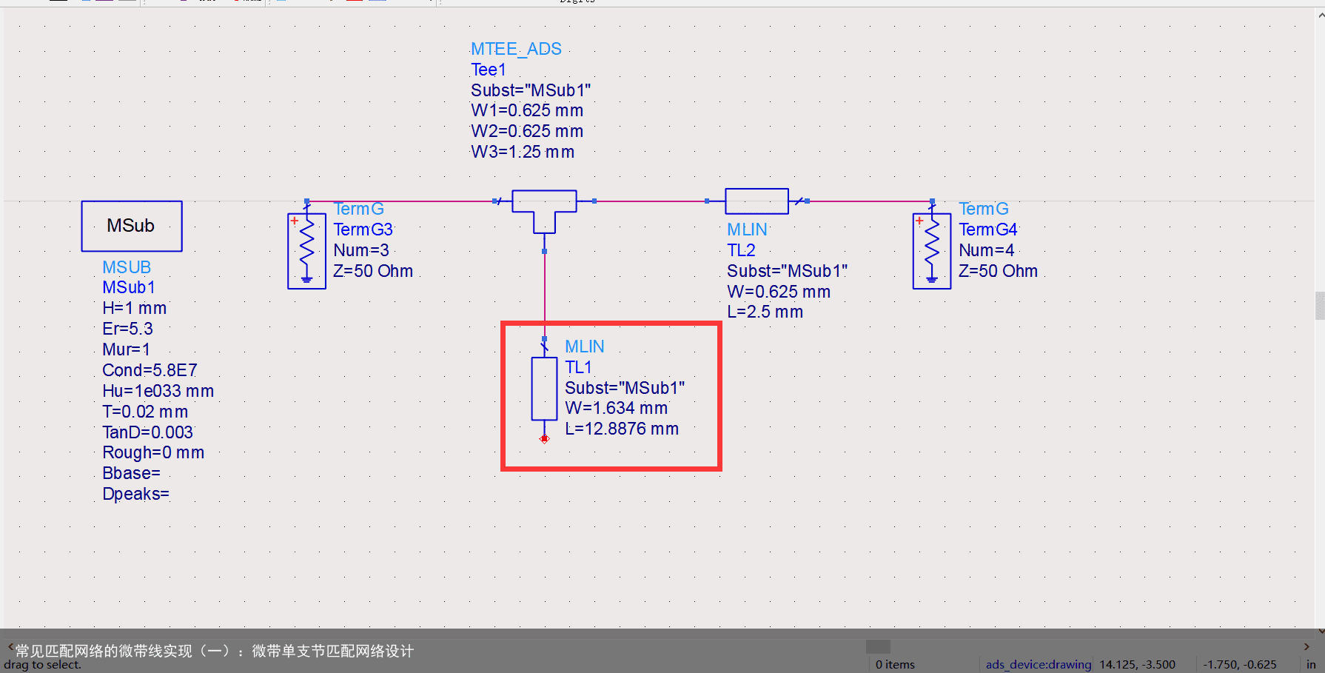
Task: Click the 14.125, -3.500 coordinate readout
Action: click(x=1137, y=664)
